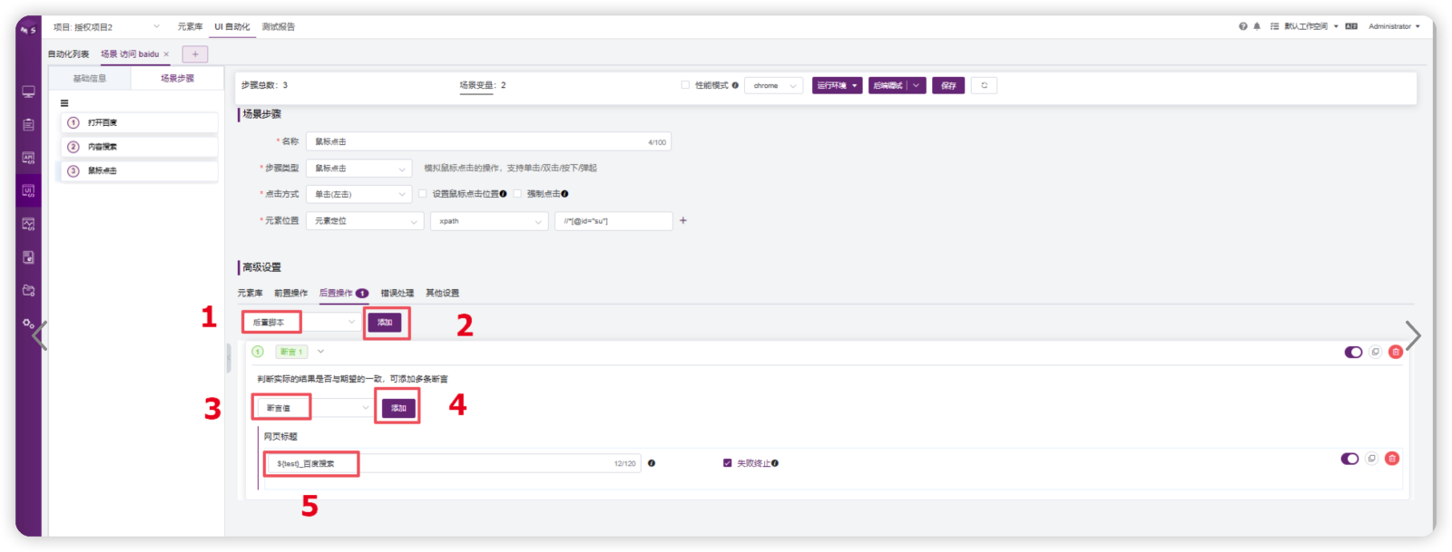Open the 运行环境 dropdown button

coord(837,85)
